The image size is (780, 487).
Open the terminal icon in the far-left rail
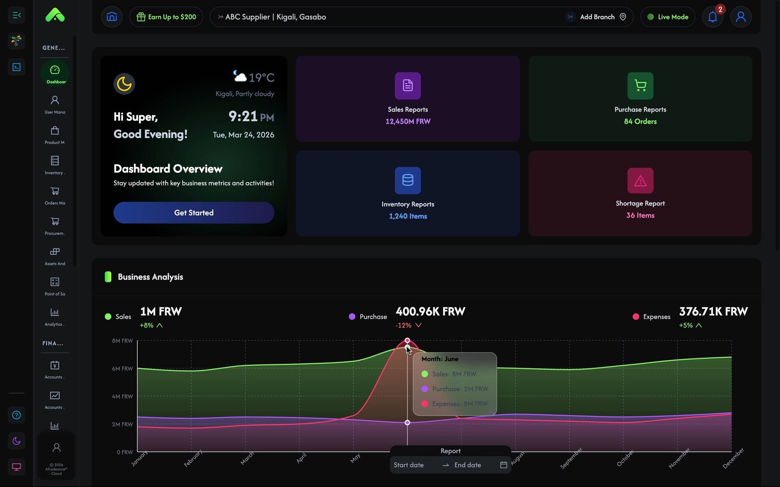16,67
